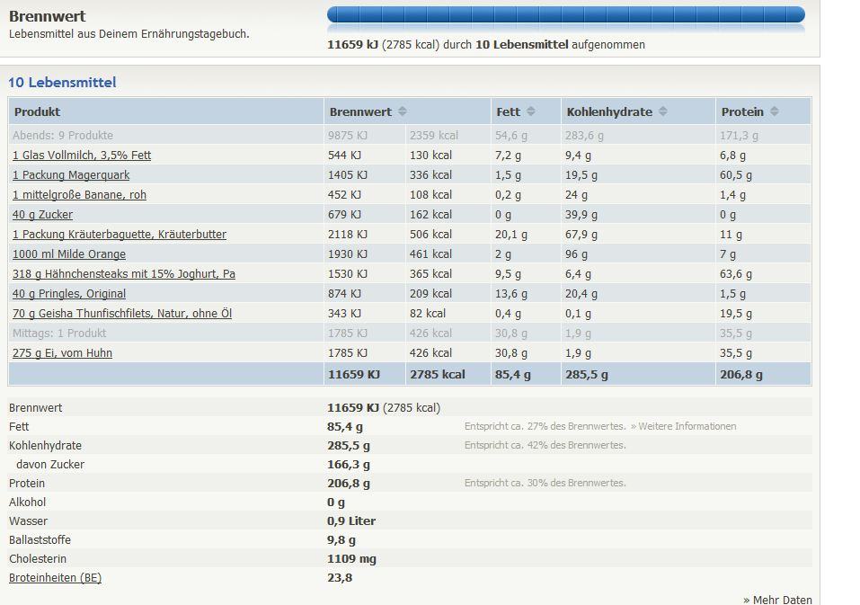Select Abends: 9 Produkte group row
The height and width of the screenshot is (605, 860).
(409, 136)
